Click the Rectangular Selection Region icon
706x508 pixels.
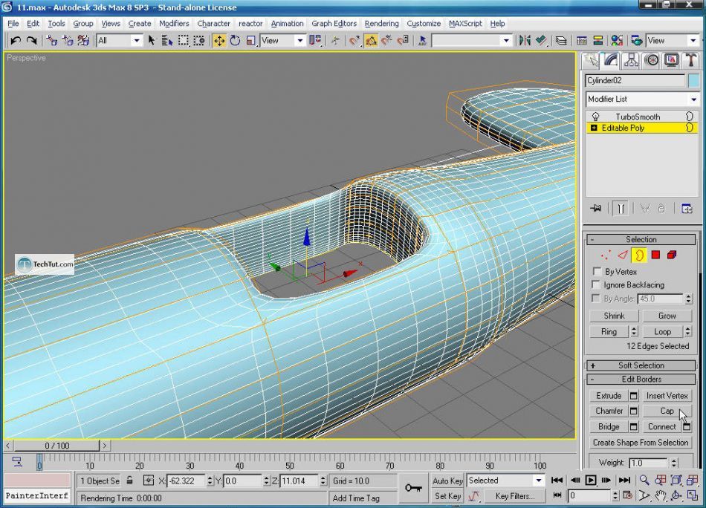184,41
